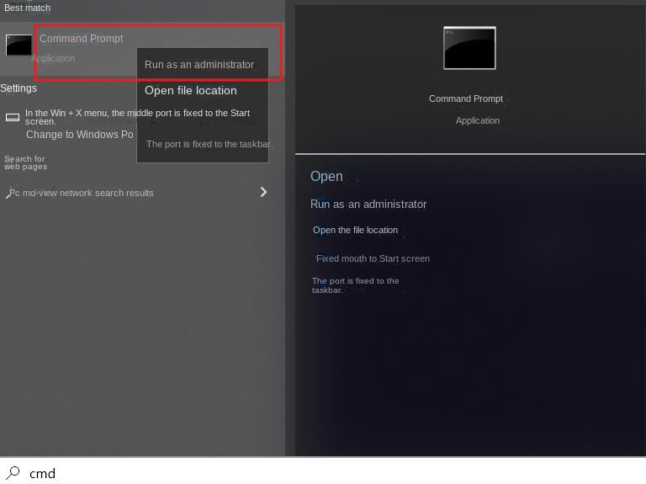Click the search magnifier icon next to cmd
Viewport: 646px width, 484px height.
click(13, 473)
